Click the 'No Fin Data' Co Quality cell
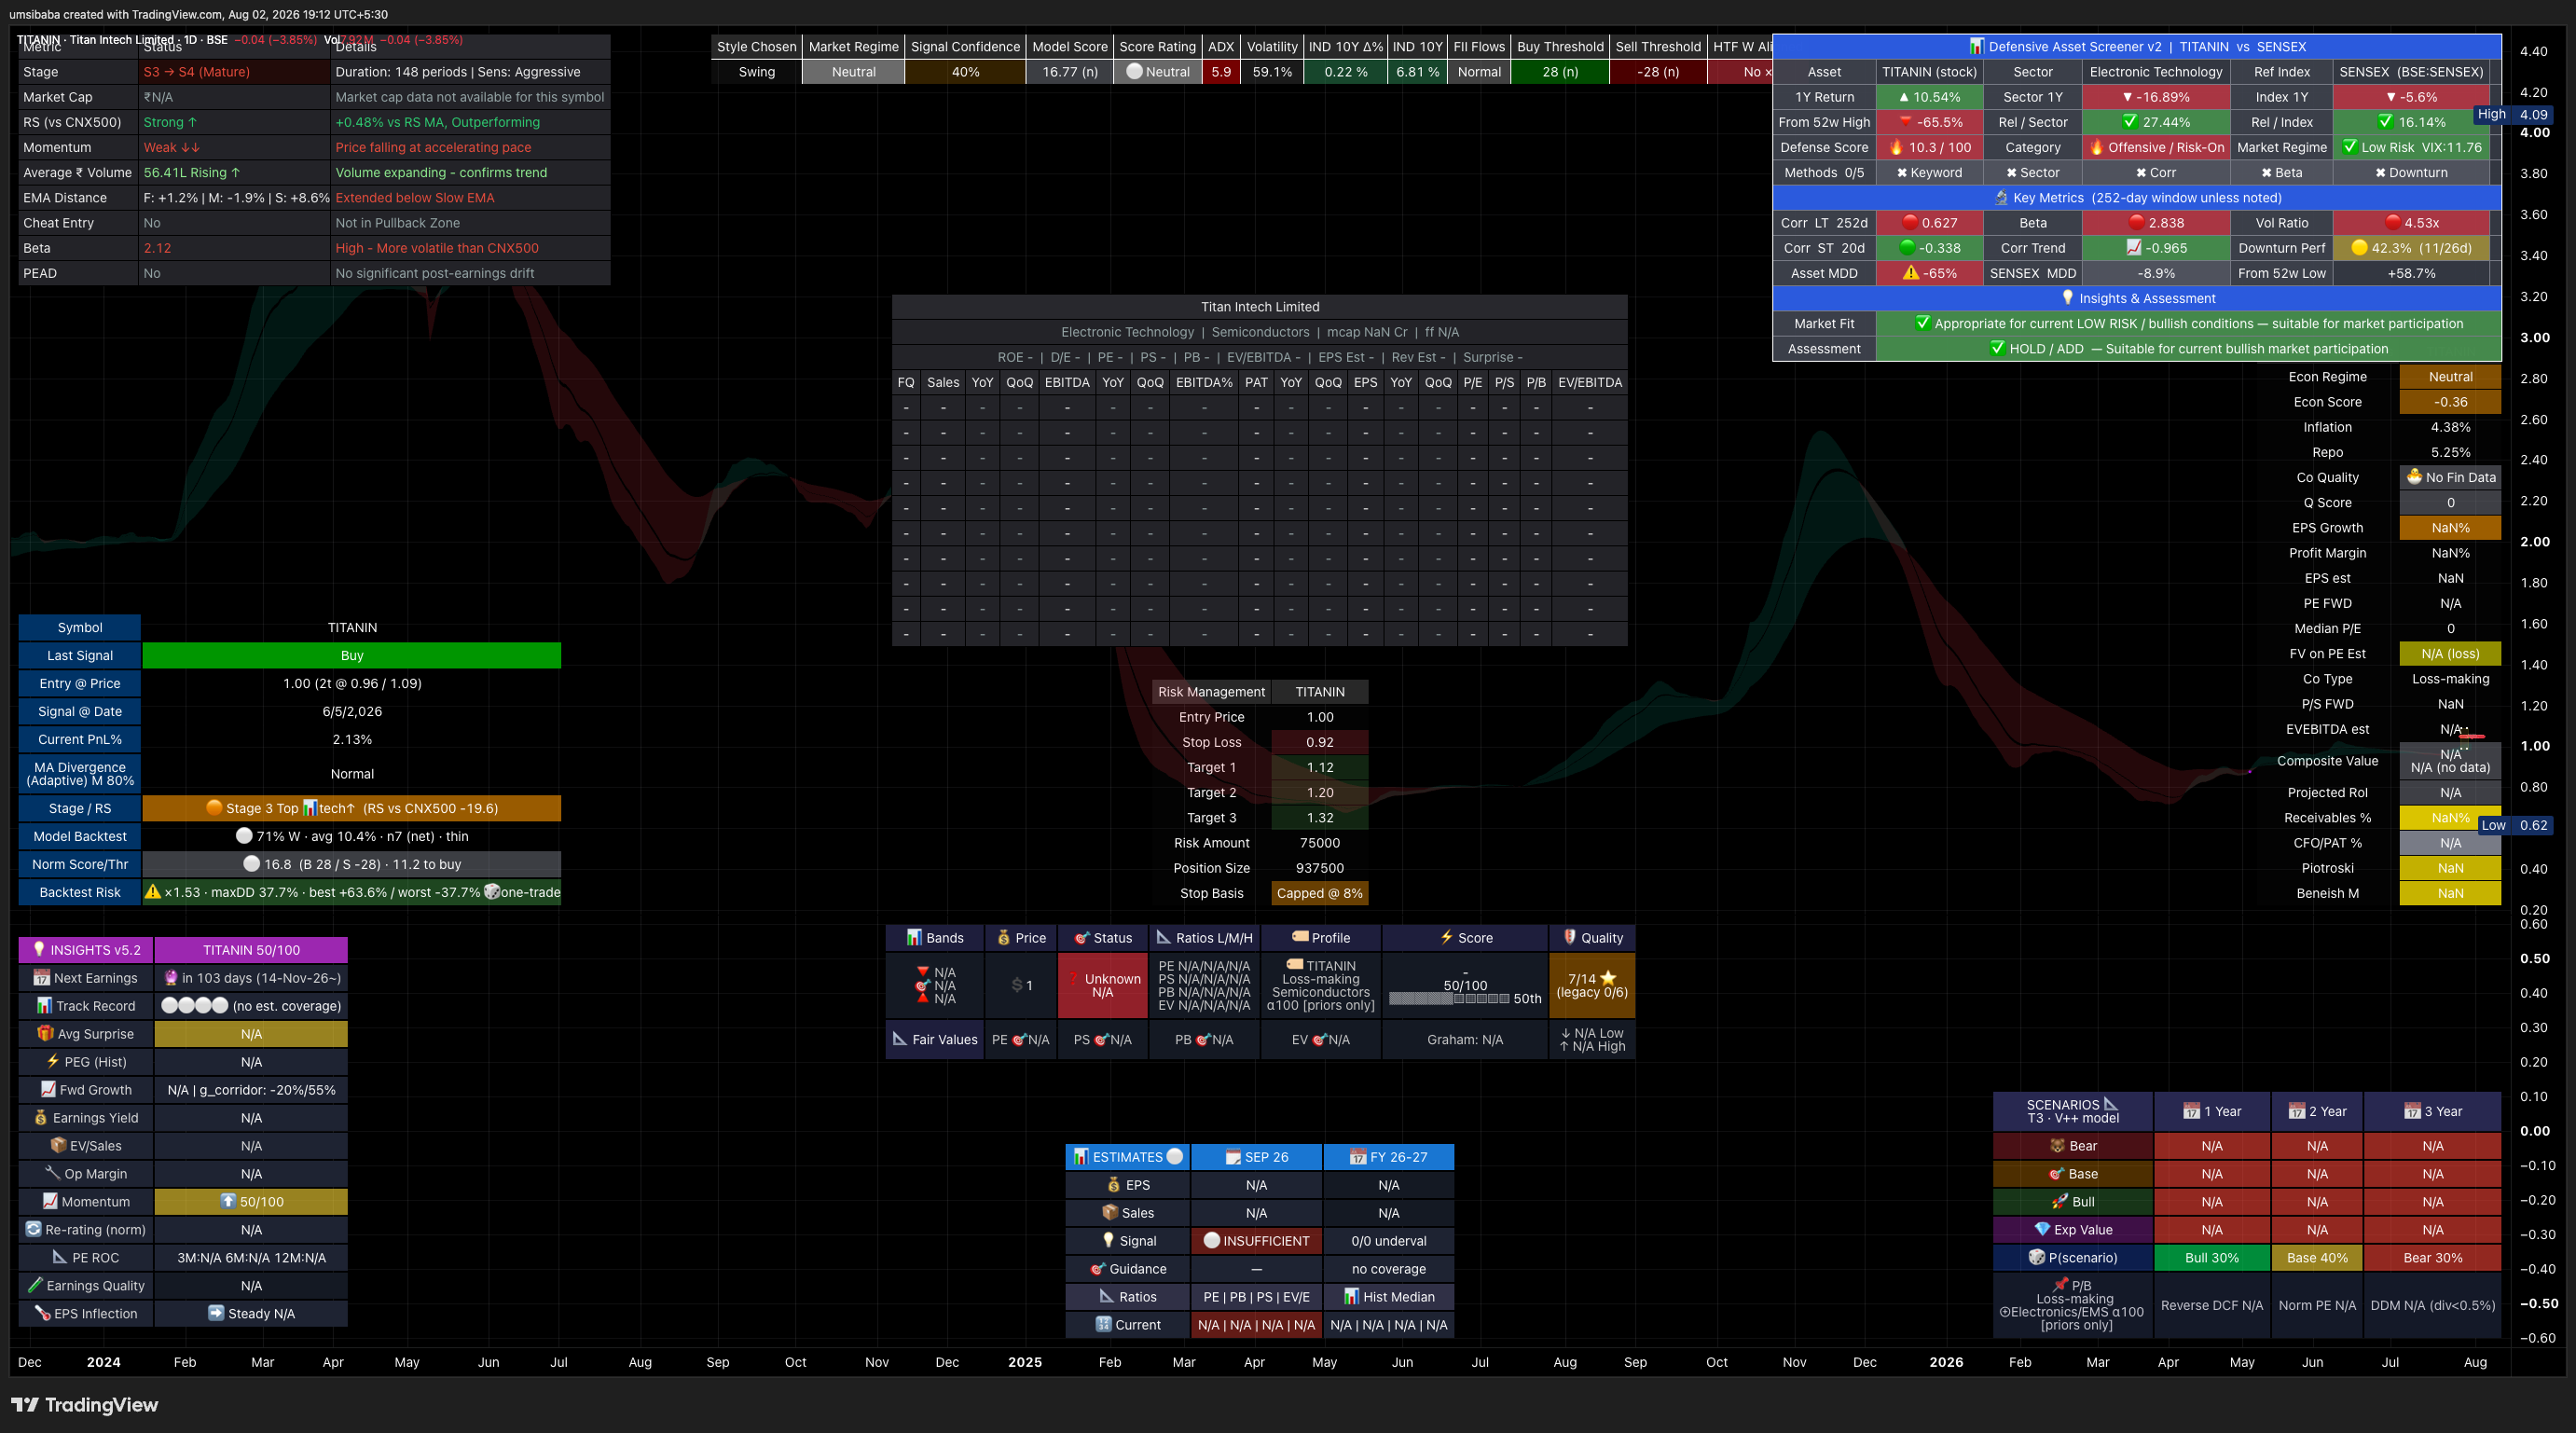 pyautogui.click(x=2450, y=477)
